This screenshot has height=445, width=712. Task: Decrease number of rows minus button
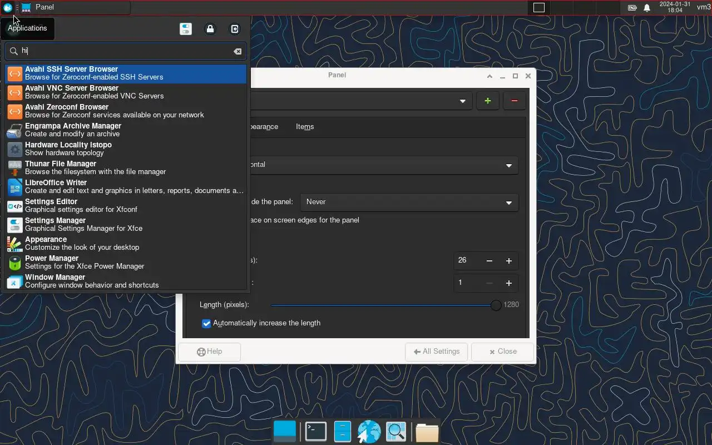(x=489, y=283)
